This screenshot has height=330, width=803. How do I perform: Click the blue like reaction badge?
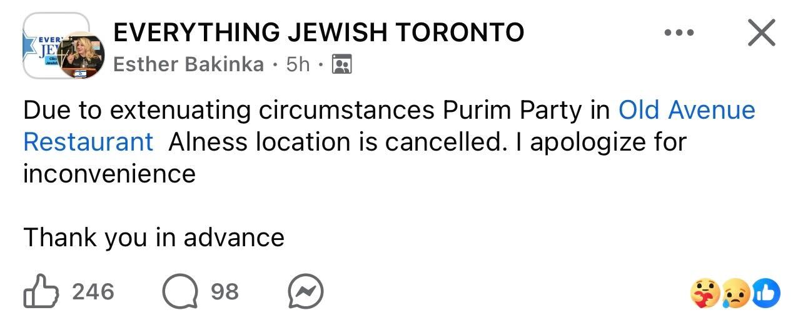[766, 292]
